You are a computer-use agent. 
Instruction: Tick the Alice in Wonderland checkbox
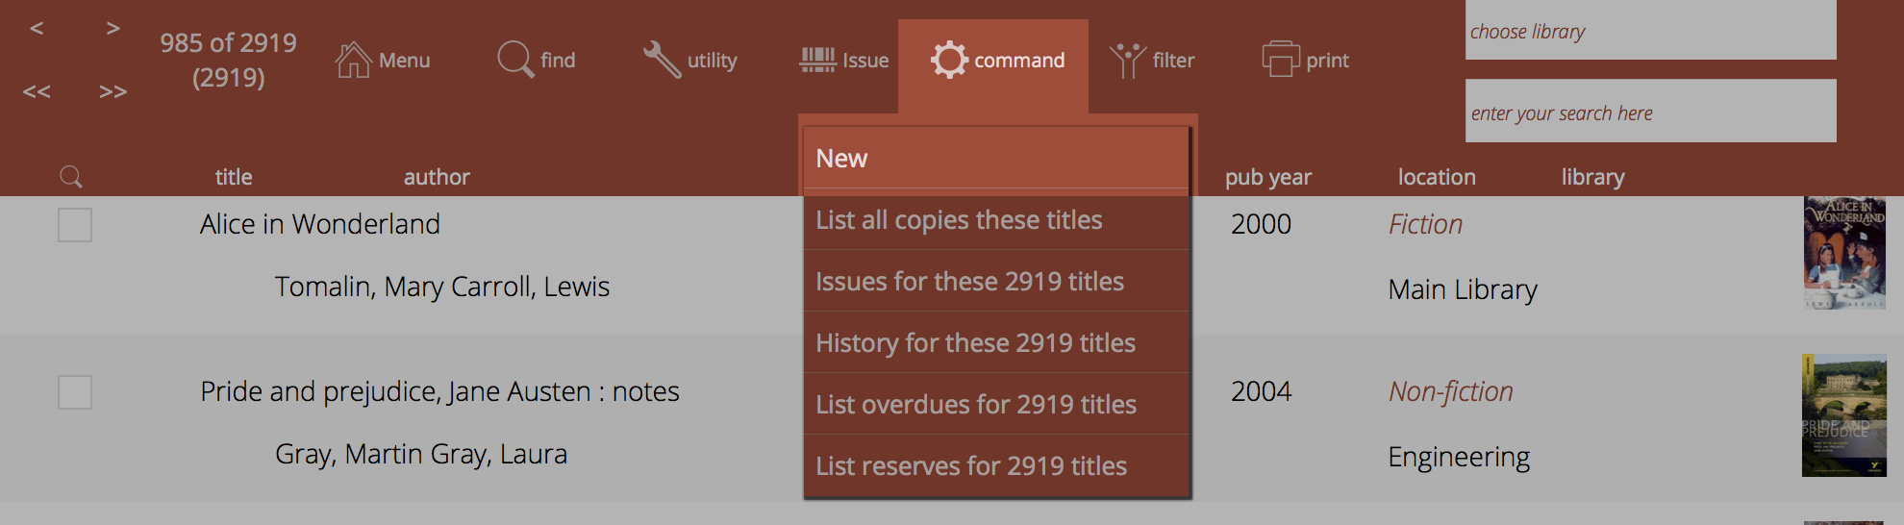point(75,225)
